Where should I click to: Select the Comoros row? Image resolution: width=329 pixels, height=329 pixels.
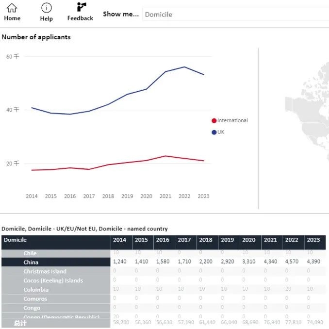(x=35, y=299)
